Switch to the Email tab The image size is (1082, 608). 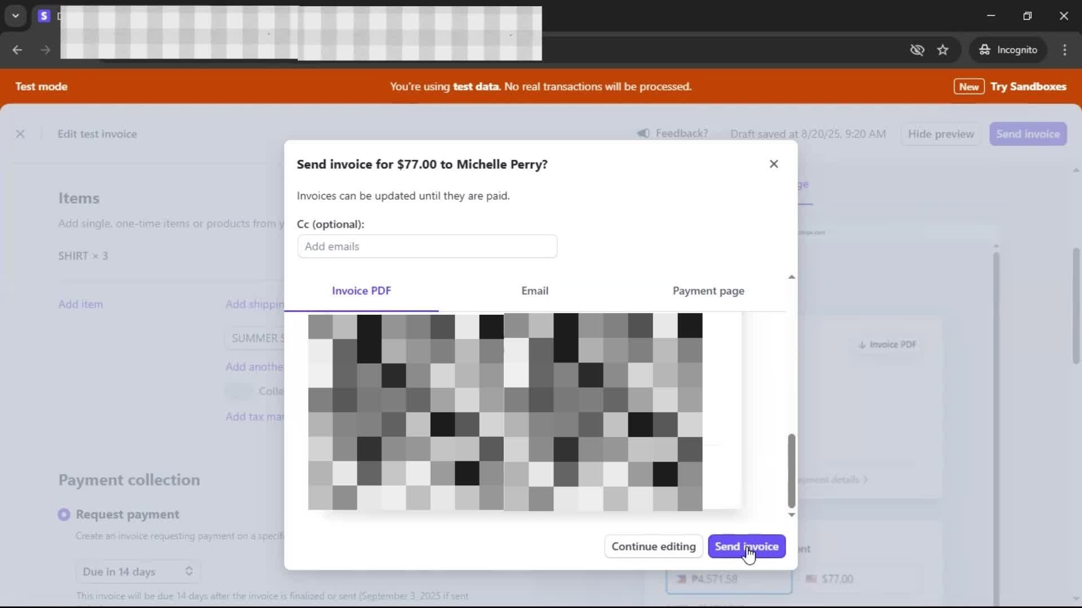point(534,291)
